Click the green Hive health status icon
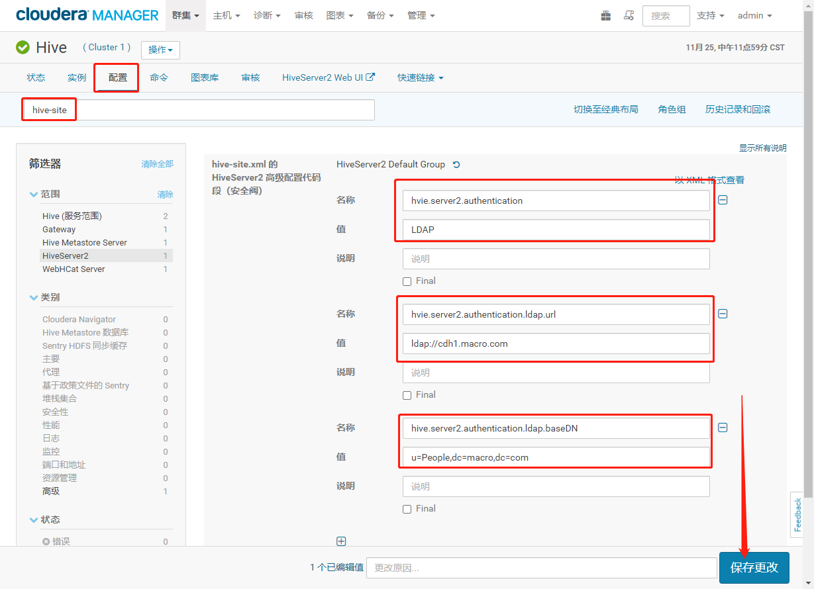This screenshot has width=814, height=589. point(23,47)
